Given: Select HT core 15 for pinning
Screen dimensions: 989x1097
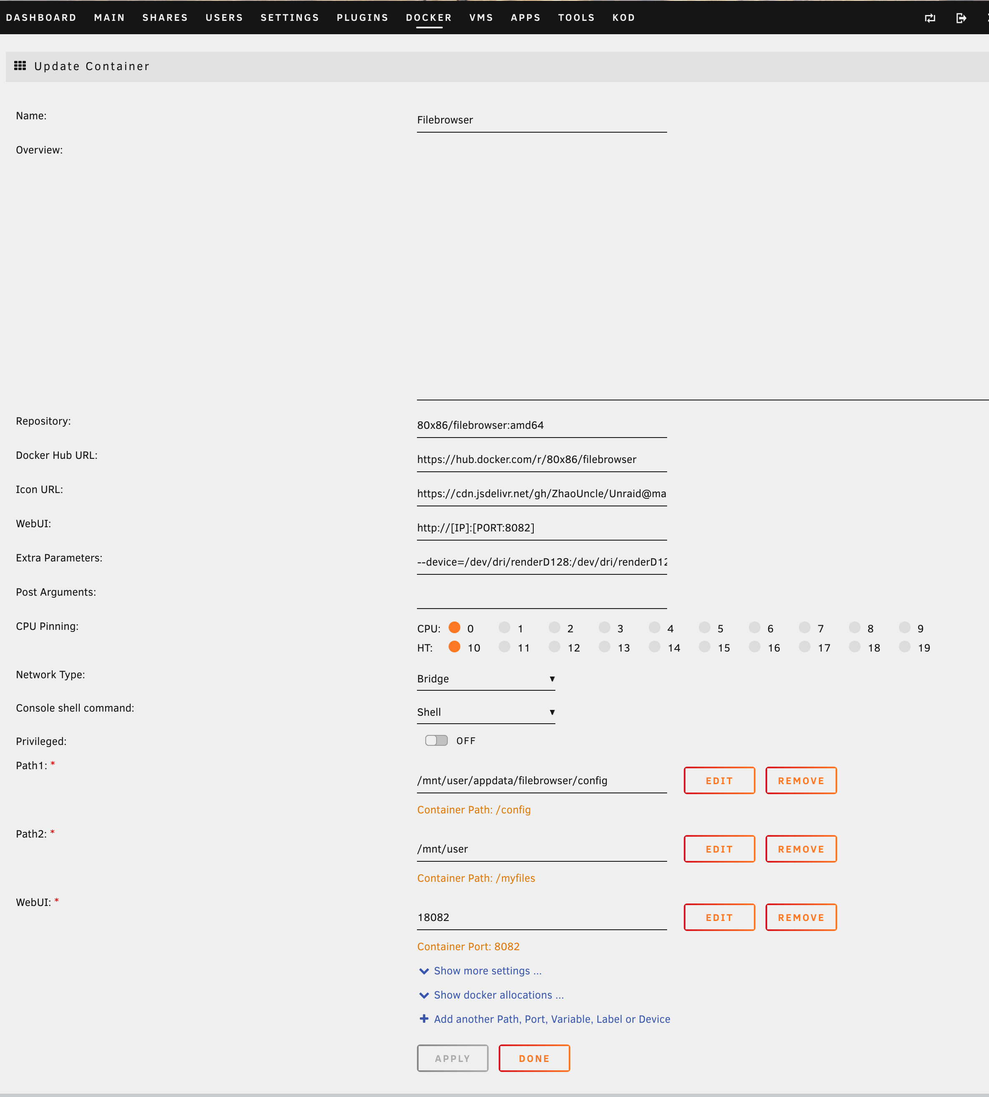Looking at the screenshot, I should click(705, 647).
